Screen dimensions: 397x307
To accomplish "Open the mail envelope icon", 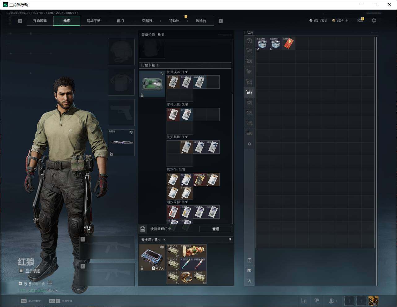I will pyautogui.click(x=360, y=20).
